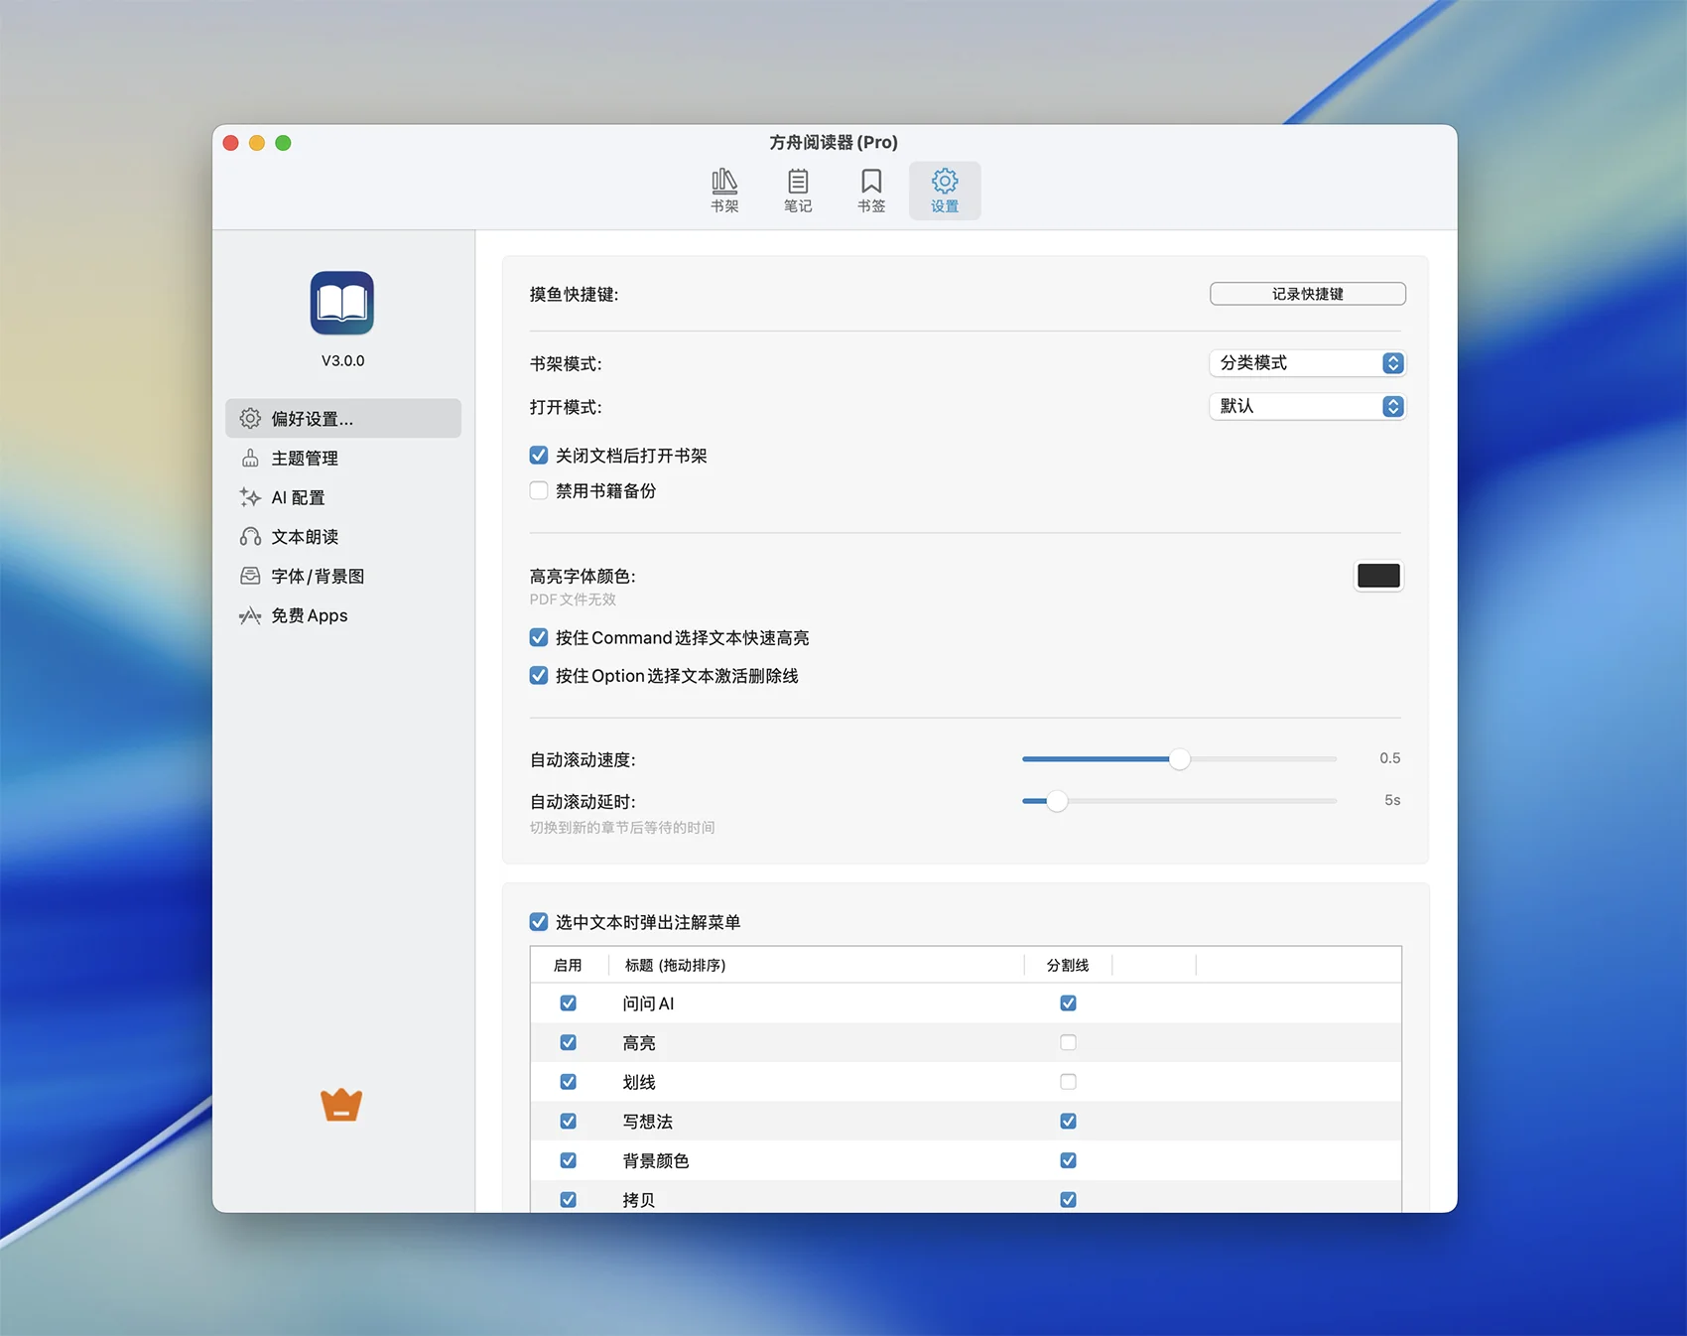This screenshot has height=1336, width=1687.
Task: Open 字体/背景图 settings in sidebar
Action: (318, 577)
